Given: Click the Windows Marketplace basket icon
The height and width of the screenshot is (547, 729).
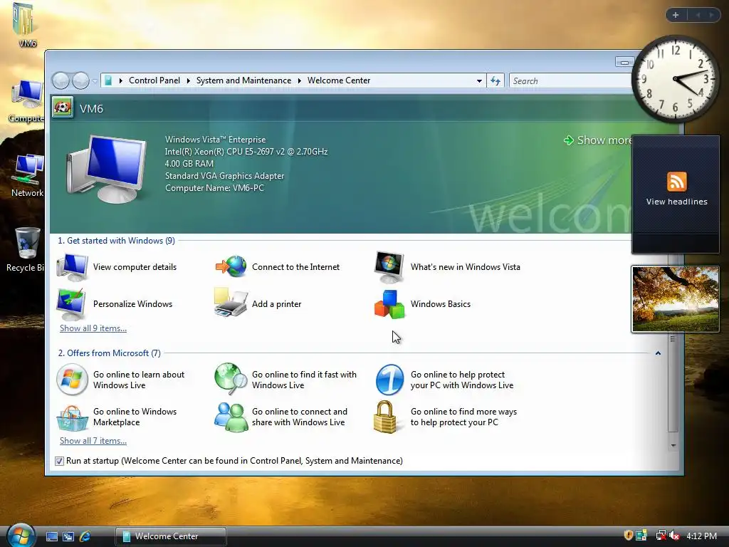Looking at the screenshot, I should [72, 417].
